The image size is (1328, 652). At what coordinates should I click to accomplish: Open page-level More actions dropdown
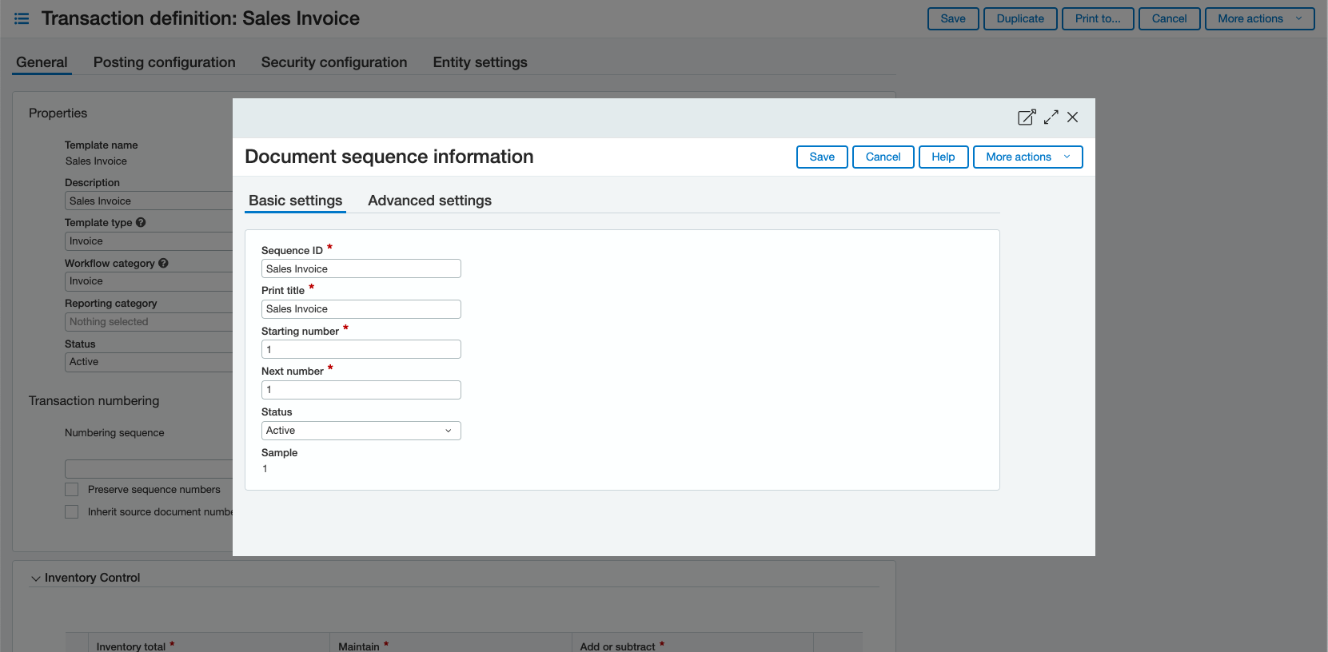click(1259, 18)
